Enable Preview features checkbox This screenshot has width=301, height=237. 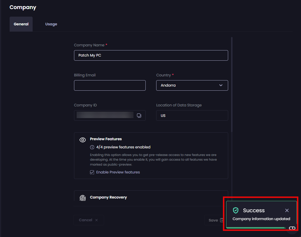click(x=92, y=172)
